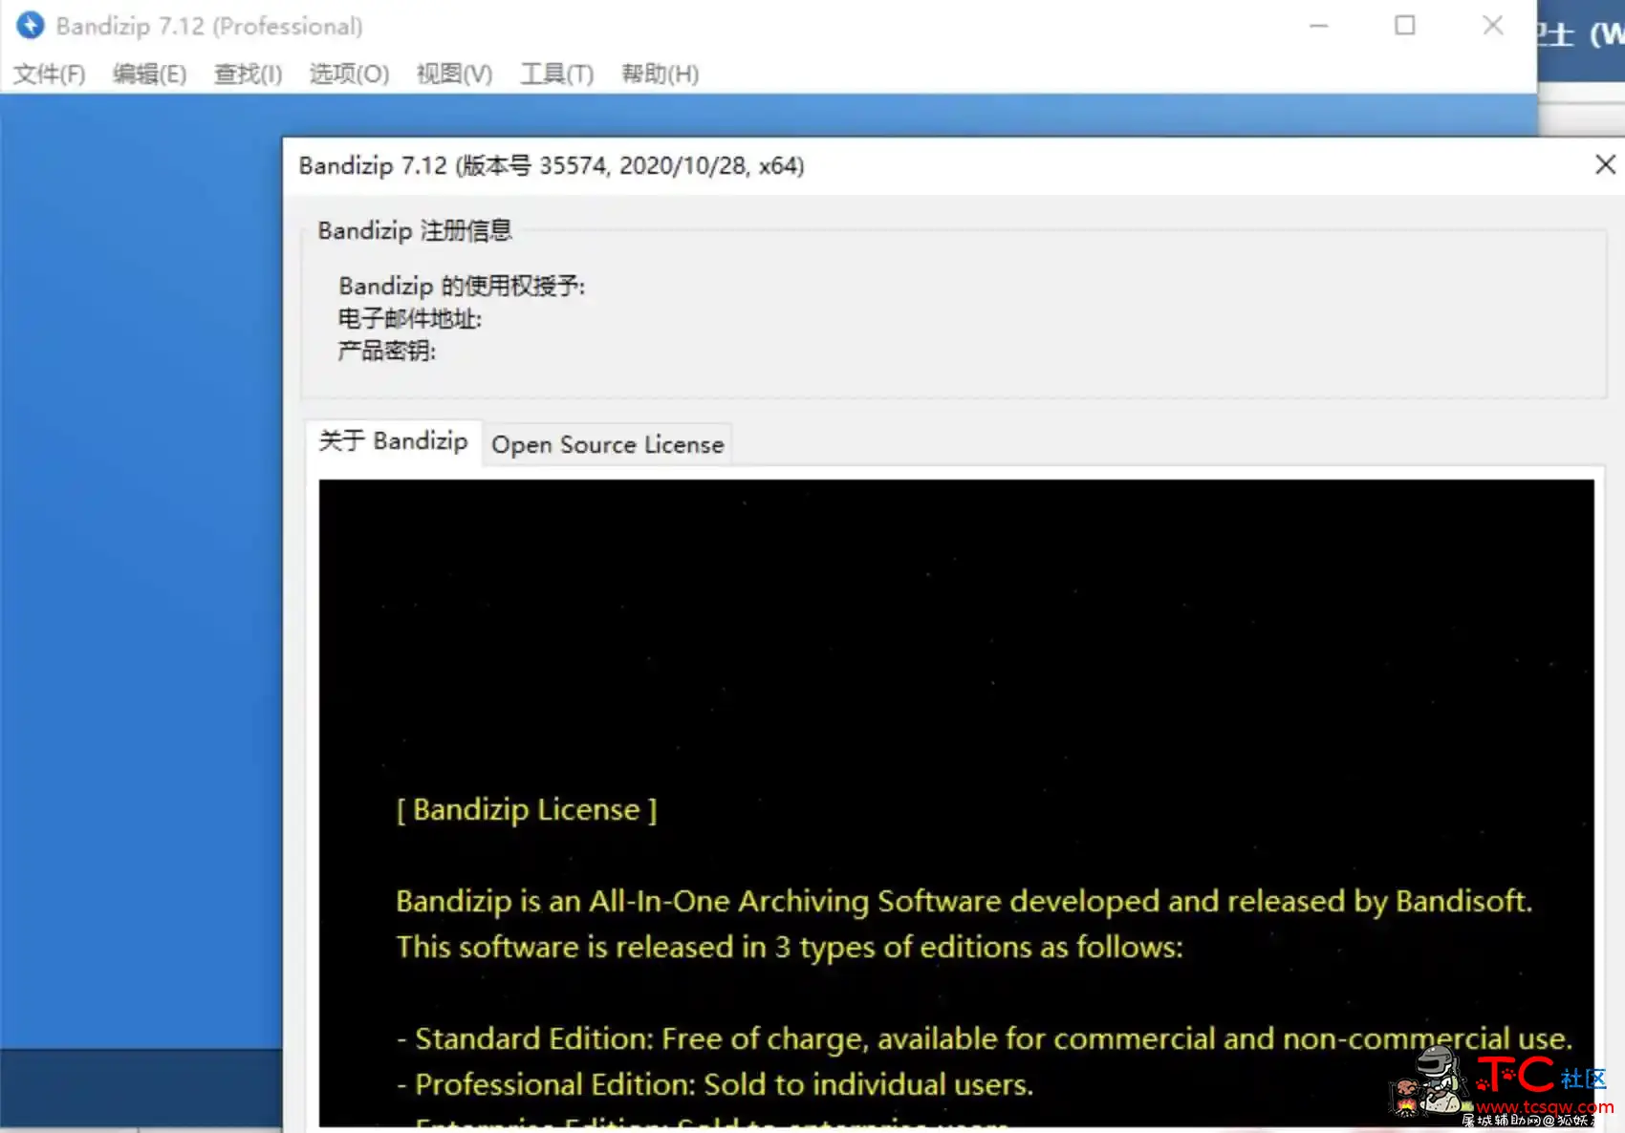Open the 选项(O) menu

click(349, 74)
